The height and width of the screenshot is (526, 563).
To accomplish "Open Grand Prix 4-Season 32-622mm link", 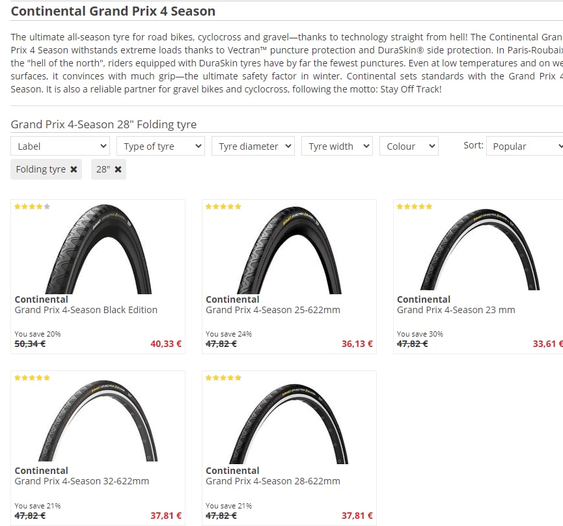I will point(82,481).
